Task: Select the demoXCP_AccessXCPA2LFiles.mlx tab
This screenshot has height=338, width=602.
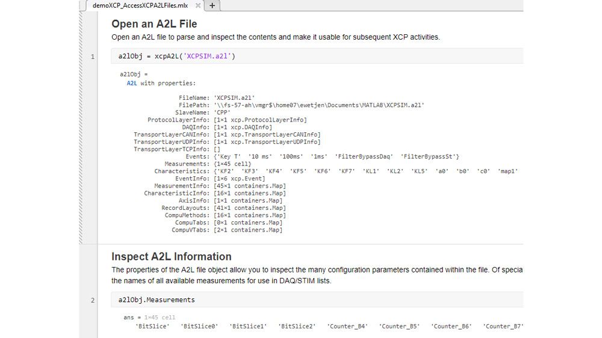Action: click(140, 5)
